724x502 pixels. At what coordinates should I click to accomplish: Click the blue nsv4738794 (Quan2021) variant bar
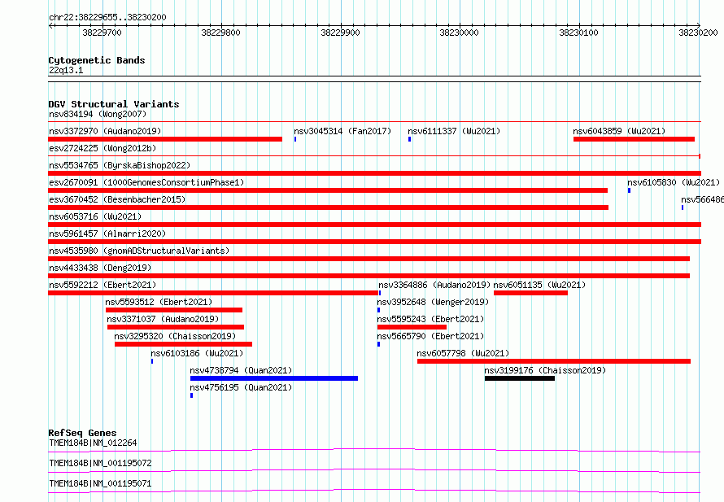[274, 378]
